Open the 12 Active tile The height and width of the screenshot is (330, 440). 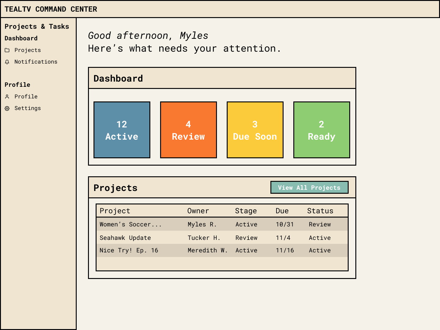(x=122, y=130)
